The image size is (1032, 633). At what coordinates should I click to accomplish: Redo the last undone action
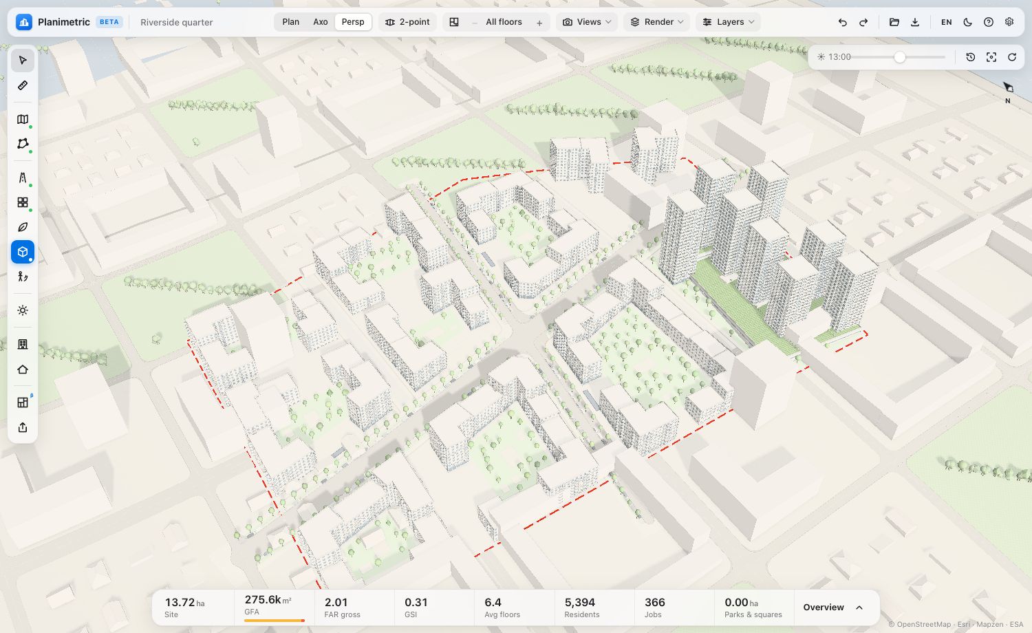coord(863,22)
